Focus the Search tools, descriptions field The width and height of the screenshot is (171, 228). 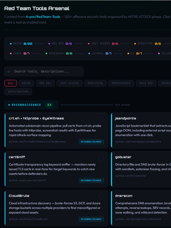tap(44, 71)
